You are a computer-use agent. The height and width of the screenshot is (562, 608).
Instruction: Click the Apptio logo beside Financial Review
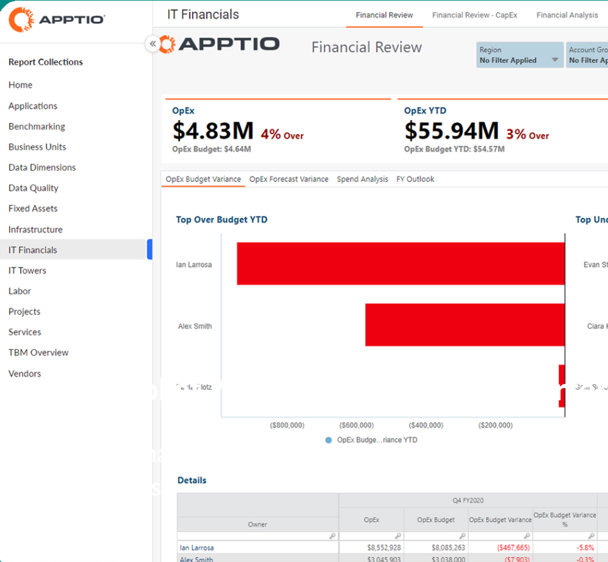pyautogui.click(x=220, y=44)
